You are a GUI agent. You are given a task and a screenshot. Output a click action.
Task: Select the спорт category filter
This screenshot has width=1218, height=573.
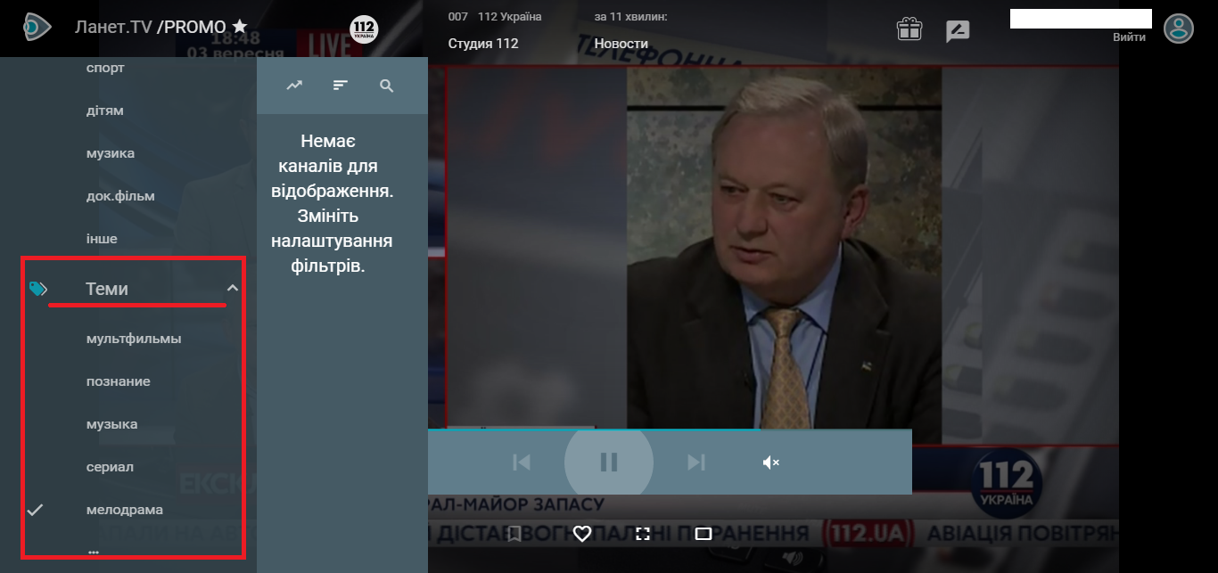[x=105, y=68]
